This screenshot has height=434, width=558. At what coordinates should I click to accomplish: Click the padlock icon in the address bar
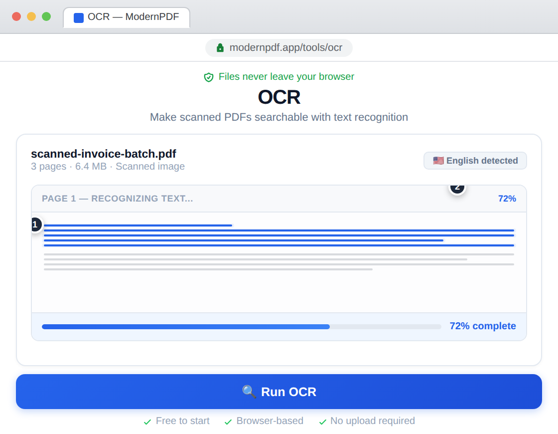click(x=220, y=47)
